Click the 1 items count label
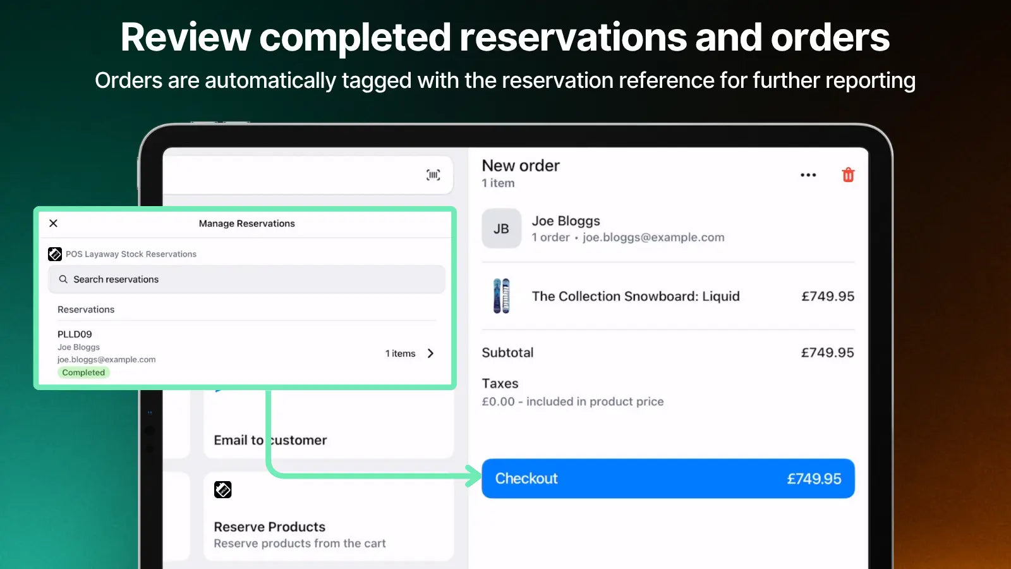 (x=401, y=353)
